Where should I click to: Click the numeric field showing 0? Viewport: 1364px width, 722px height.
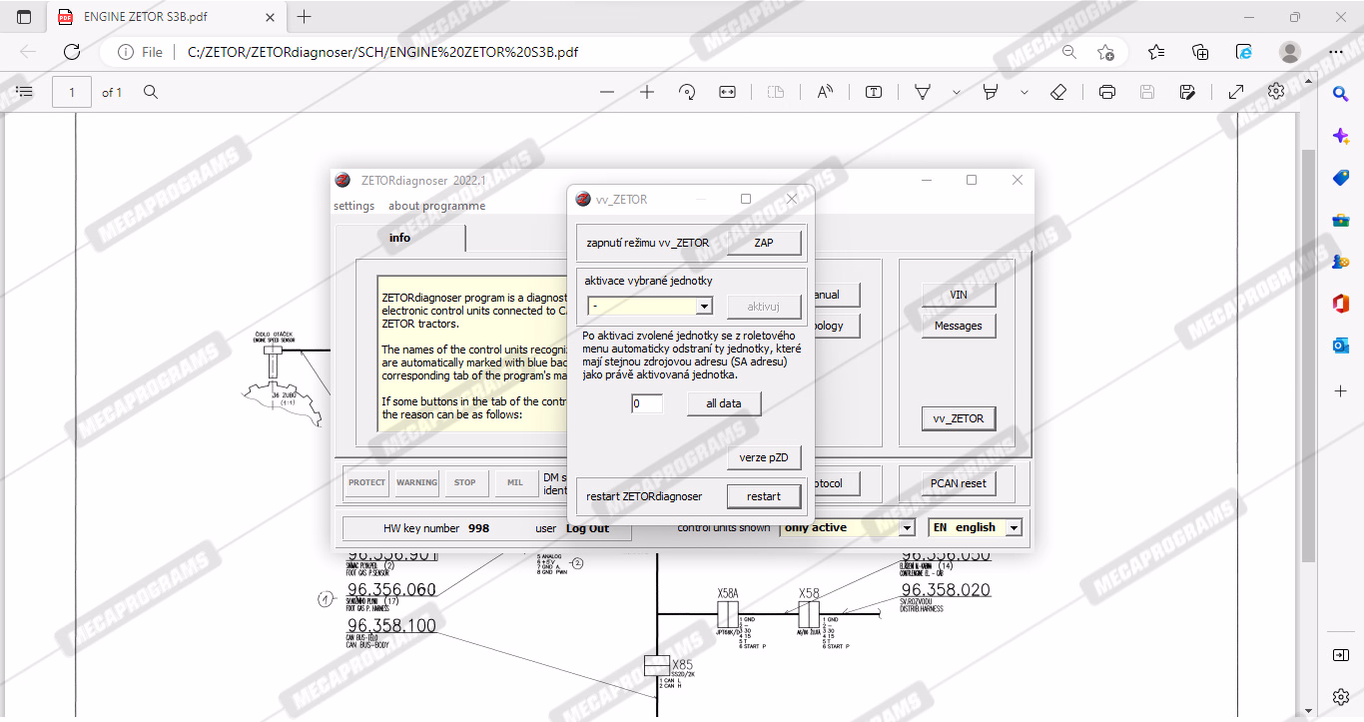647,403
